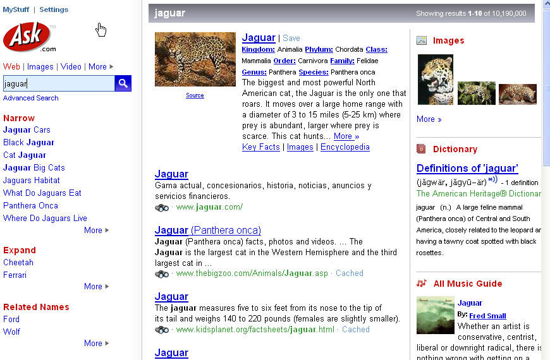
Task: Open the Class: link
Action: [376, 49]
